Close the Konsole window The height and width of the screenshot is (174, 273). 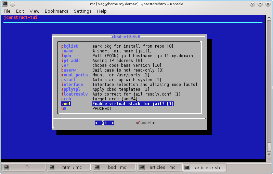pos(268,4)
